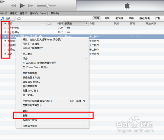Sort by the 风格 column header

[x=121, y=24]
